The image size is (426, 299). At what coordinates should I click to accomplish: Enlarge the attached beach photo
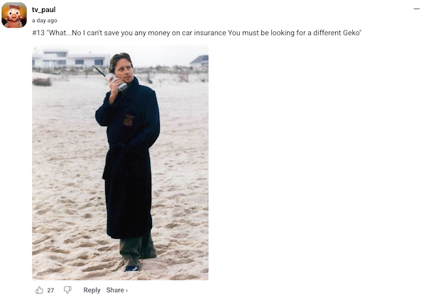[x=121, y=163]
